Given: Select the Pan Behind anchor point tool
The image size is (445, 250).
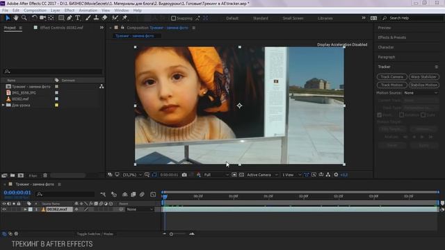Looking at the screenshot, I should coord(51,18).
